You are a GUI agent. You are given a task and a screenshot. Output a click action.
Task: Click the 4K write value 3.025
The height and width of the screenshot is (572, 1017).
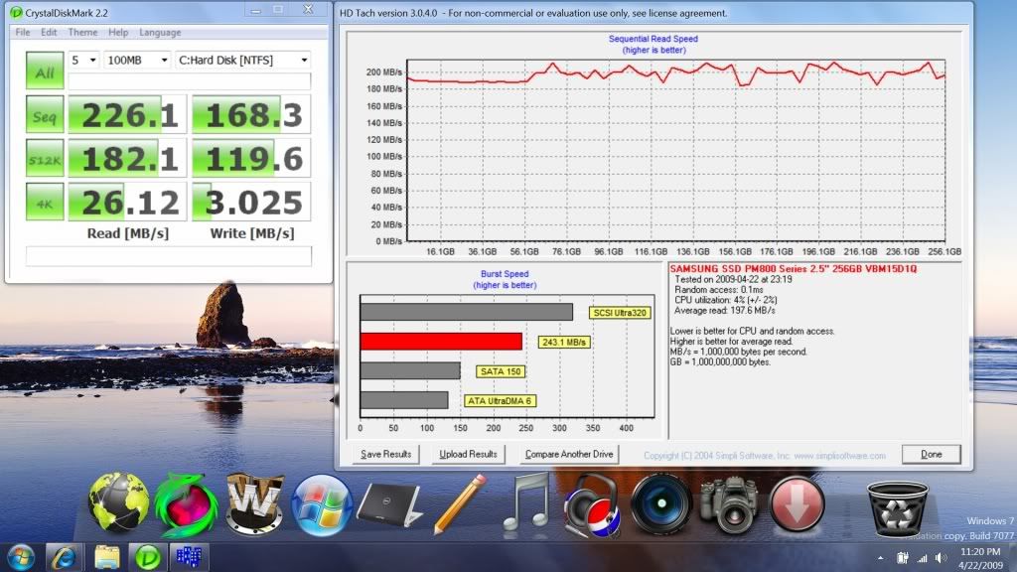coord(251,202)
